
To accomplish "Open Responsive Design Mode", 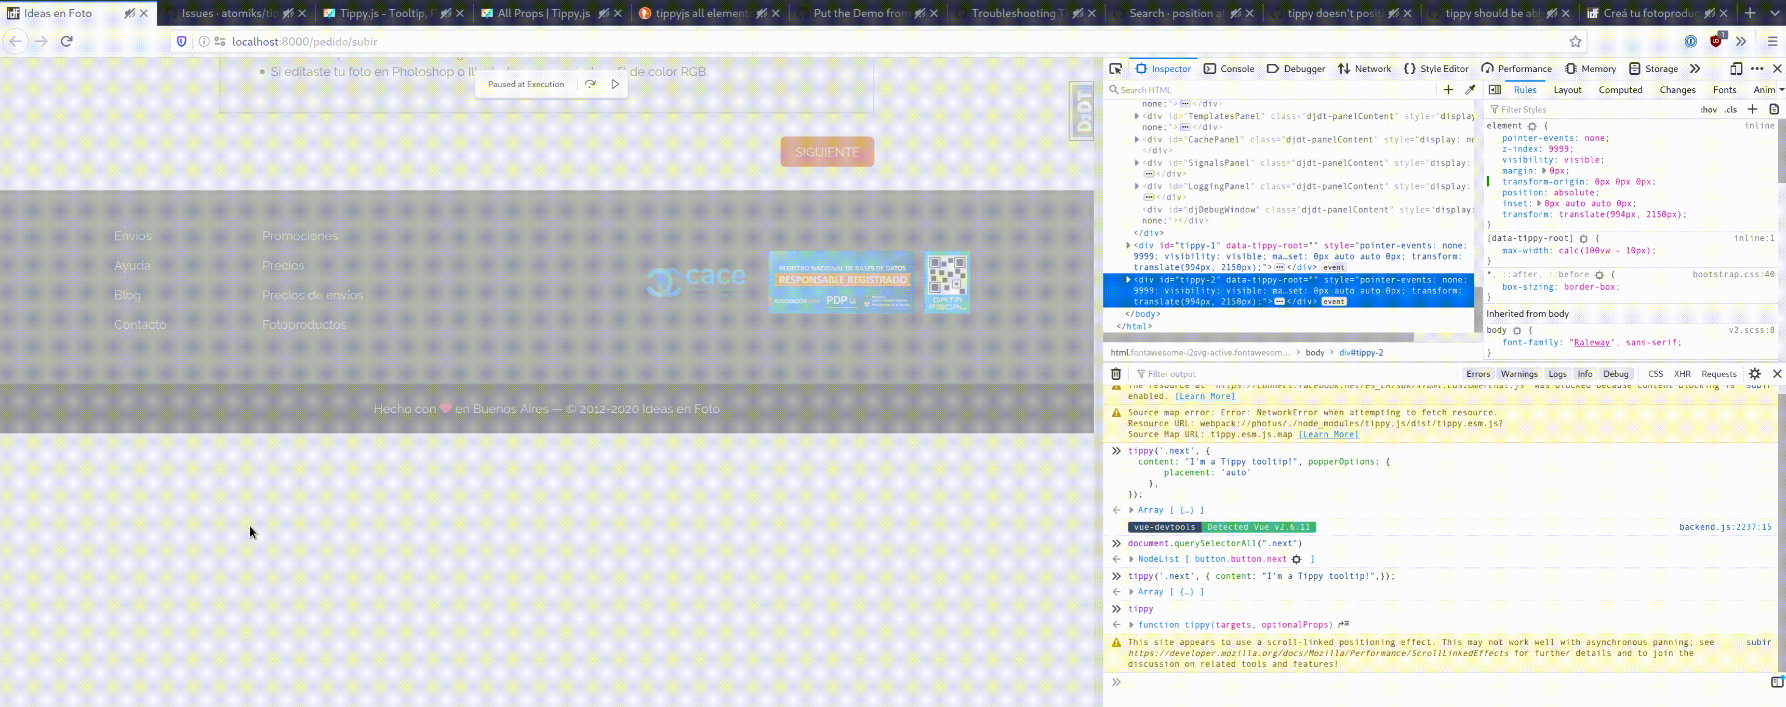I will pyautogui.click(x=1736, y=69).
